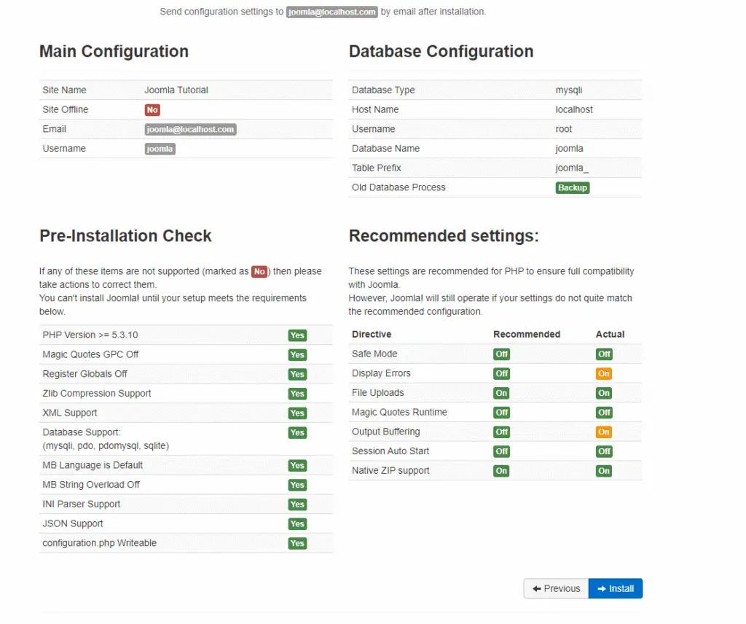
Task: Click Yes badge for Magic Quotes GPC Off
Action: (x=297, y=354)
